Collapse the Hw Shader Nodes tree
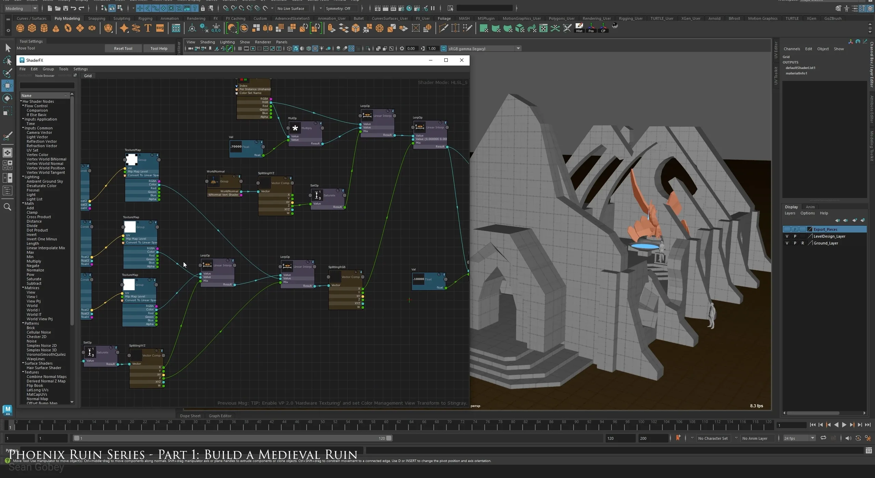The height and width of the screenshot is (478, 875). click(21, 101)
